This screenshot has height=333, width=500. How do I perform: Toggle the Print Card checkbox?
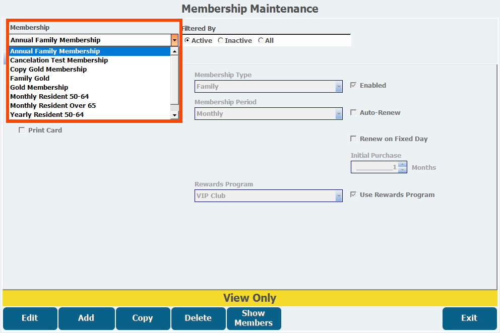tap(22, 130)
